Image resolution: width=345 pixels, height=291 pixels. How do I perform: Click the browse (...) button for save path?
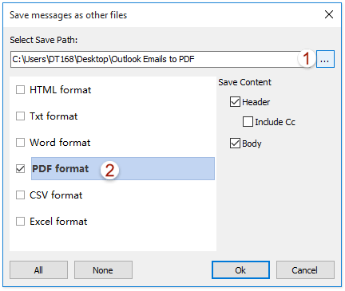(x=325, y=59)
